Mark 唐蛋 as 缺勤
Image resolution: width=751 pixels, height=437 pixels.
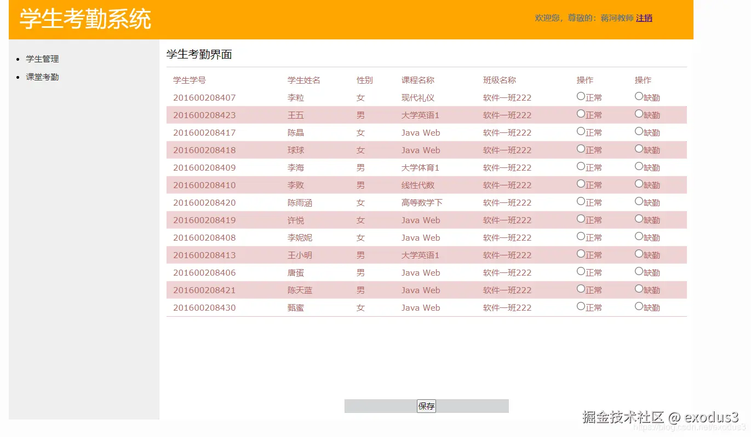pyautogui.click(x=639, y=271)
